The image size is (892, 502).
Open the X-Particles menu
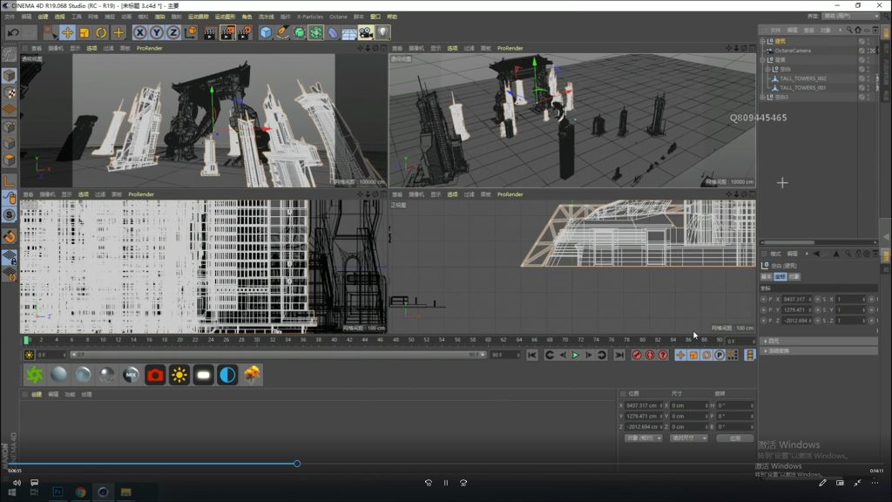309,17
